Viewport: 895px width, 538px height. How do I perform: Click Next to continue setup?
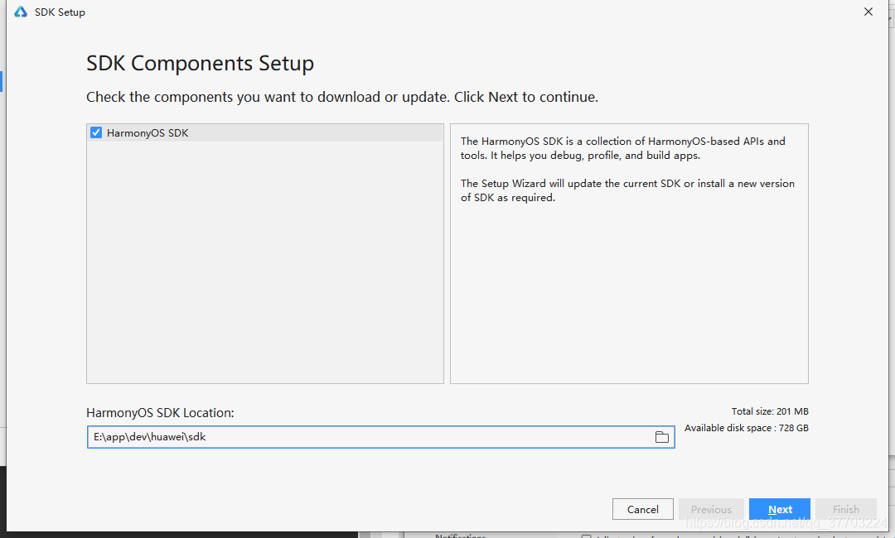coord(779,509)
